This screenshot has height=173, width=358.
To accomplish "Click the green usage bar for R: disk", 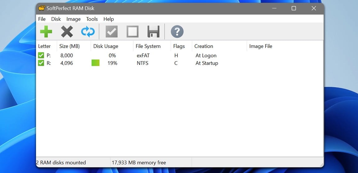I will click(95, 63).
